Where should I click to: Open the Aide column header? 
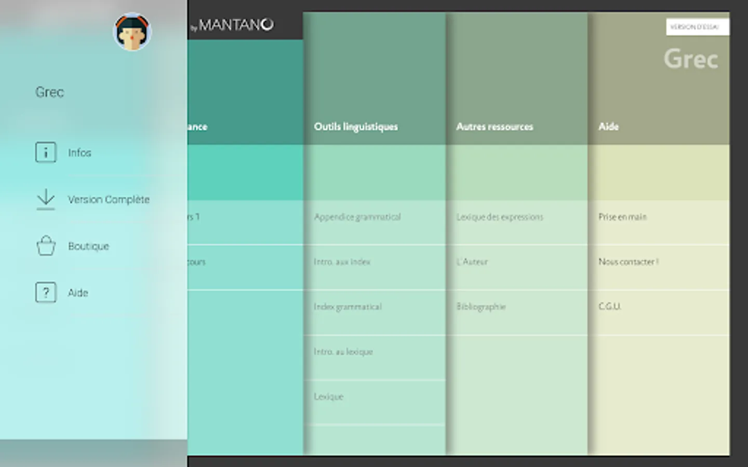pyautogui.click(x=608, y=127)
